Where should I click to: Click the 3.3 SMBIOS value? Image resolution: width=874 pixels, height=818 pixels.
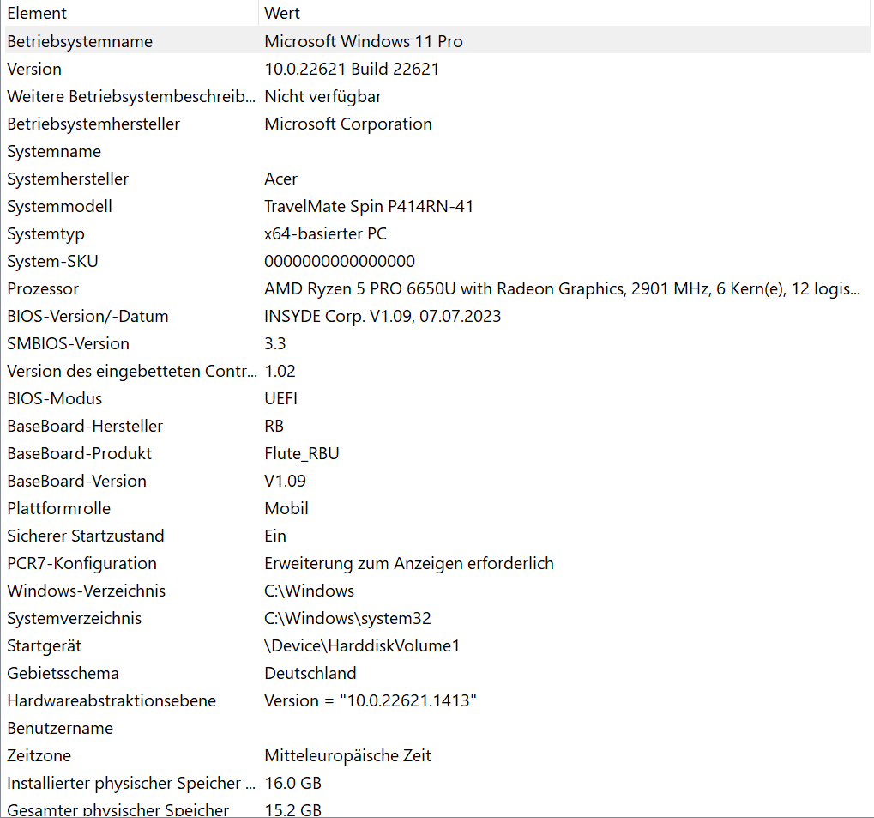(274, 343)
